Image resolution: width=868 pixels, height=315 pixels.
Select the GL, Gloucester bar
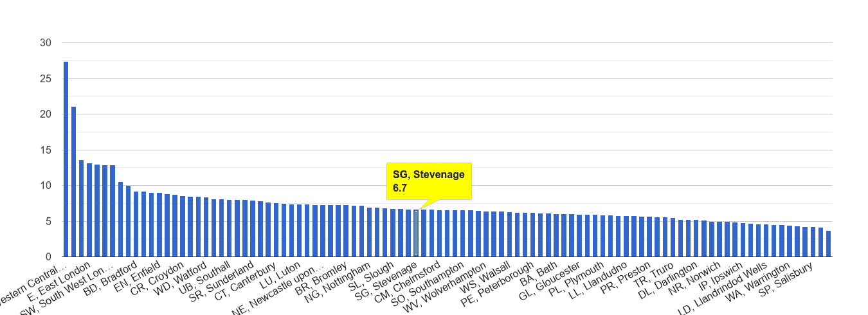click(x=579, y=236)
